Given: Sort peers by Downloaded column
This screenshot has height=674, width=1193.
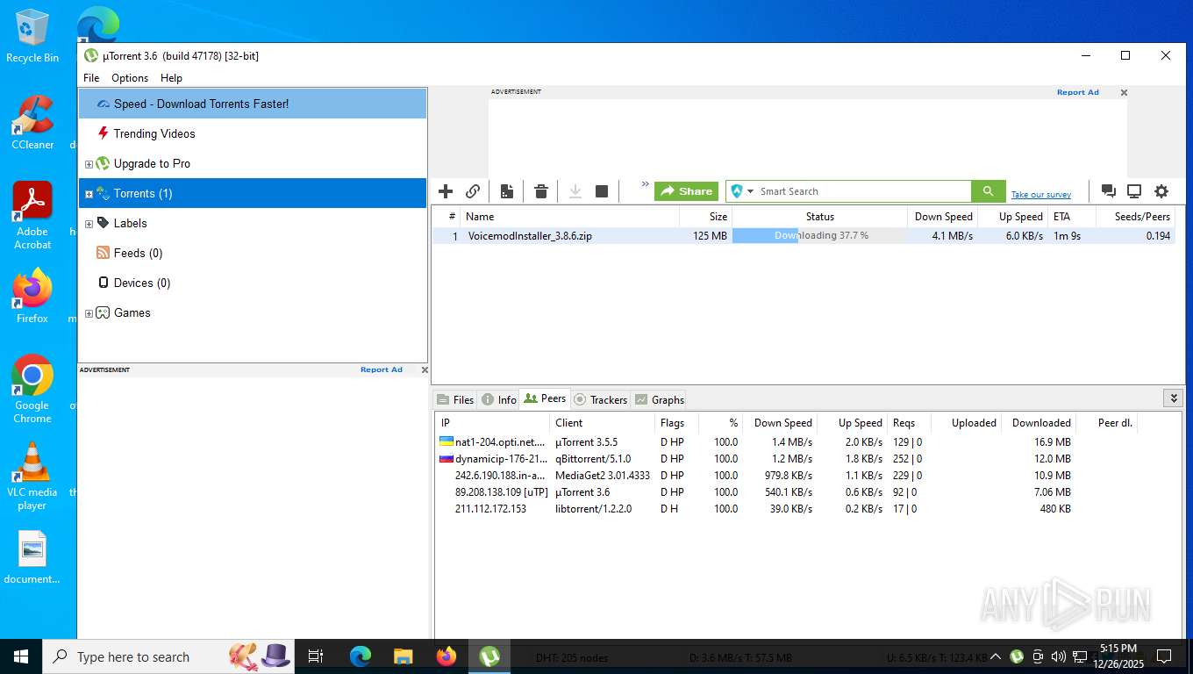Looking at the screenshot, I should pyautogui.click(x=1039, y=423).
